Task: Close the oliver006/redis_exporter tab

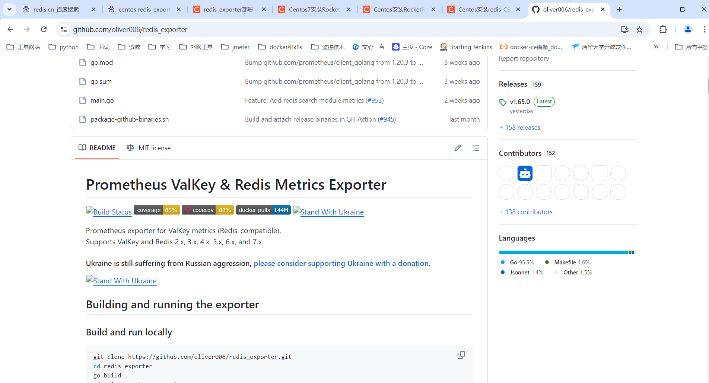Action: [x=603, y=9]
